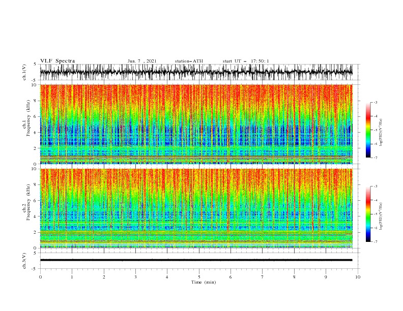Click the 'start UT = 17:50:1' text

(x=246, y=61)
